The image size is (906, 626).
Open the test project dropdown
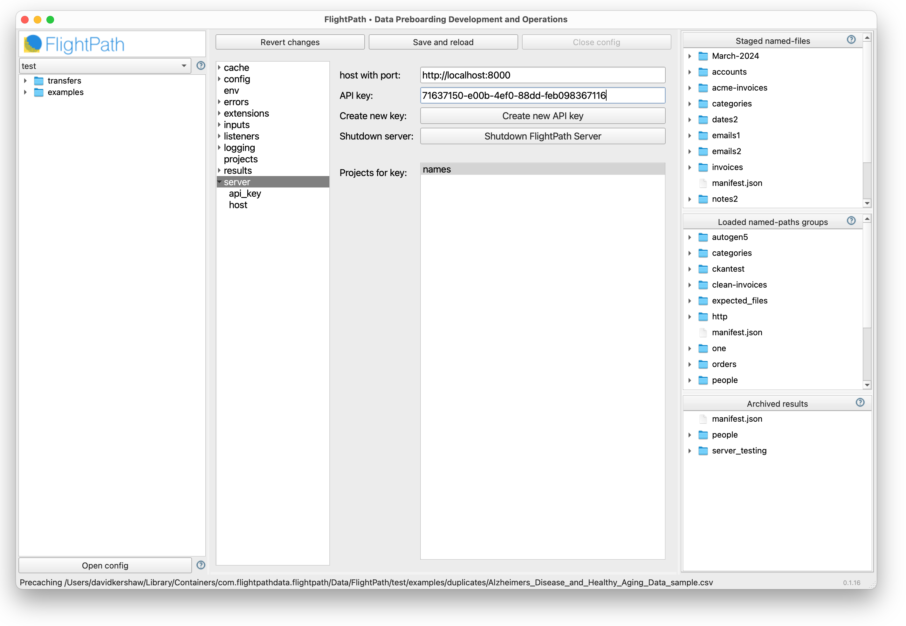pos(105,66)
